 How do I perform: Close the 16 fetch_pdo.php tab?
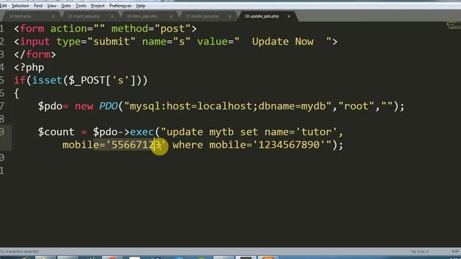click(x=171, y=16)
